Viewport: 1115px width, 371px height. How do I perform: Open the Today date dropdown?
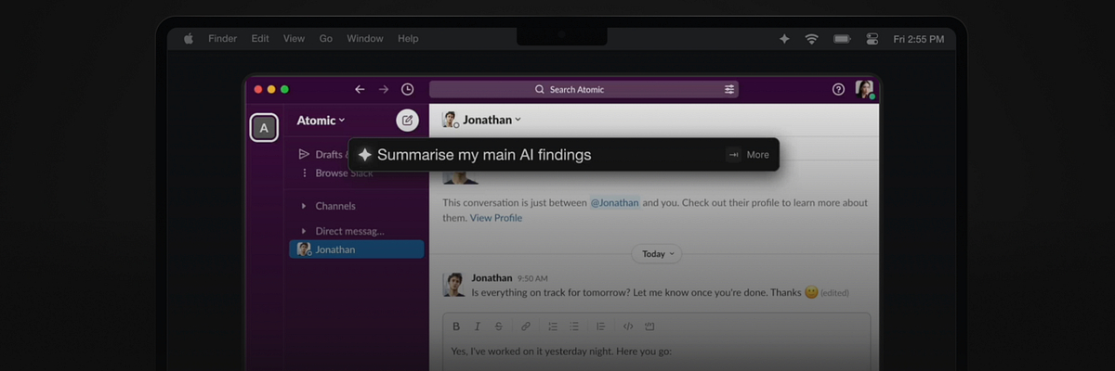657,253
